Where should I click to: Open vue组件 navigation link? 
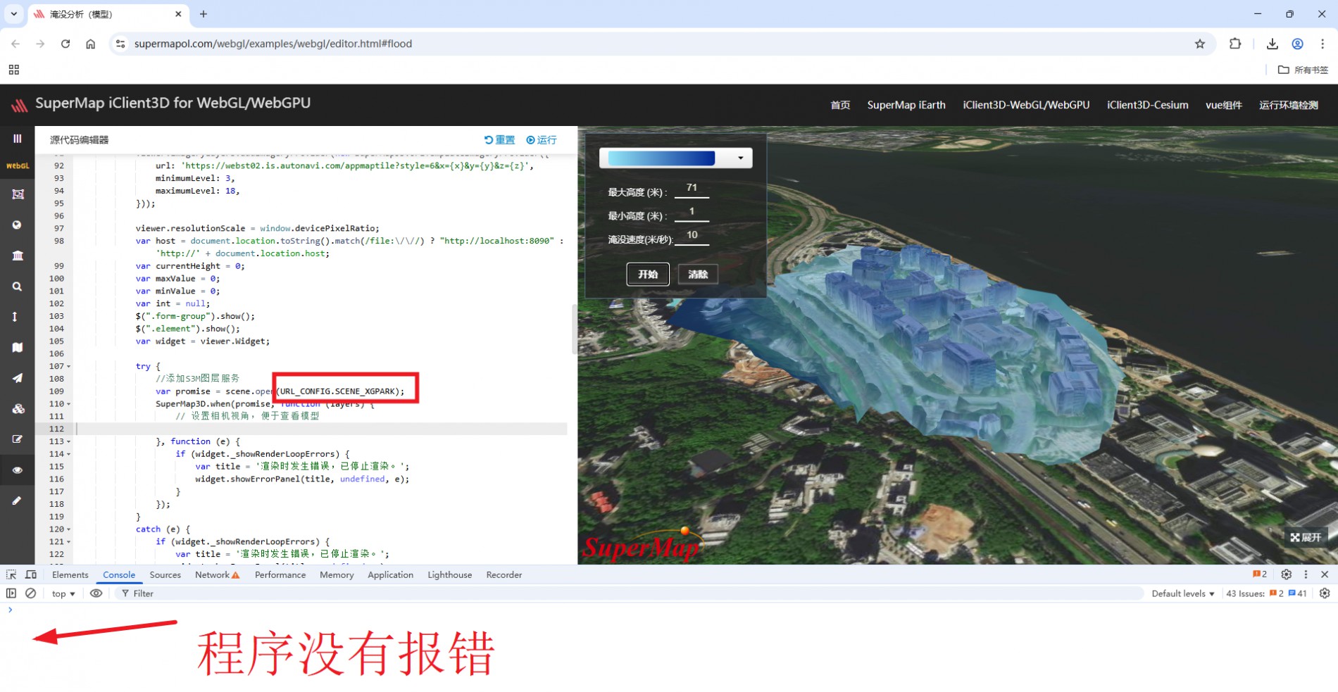(1224, 105)
